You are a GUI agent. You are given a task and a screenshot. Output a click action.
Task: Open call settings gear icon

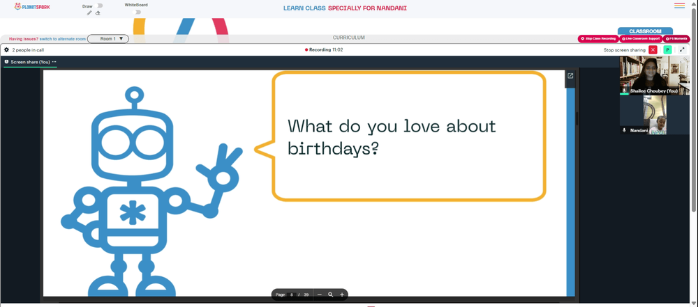coord(7,49)
